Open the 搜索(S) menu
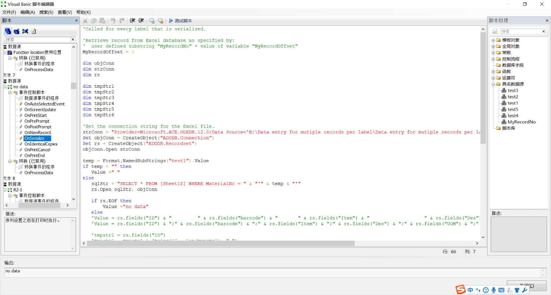Image resolution: width=551 pixels, height=295 pixels. [x=46, y=12]
